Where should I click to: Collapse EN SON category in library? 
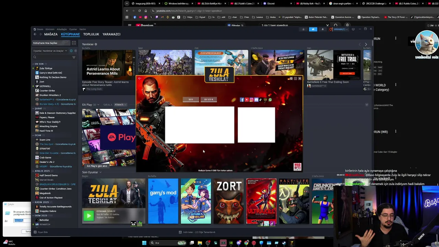tap(33, 64)
